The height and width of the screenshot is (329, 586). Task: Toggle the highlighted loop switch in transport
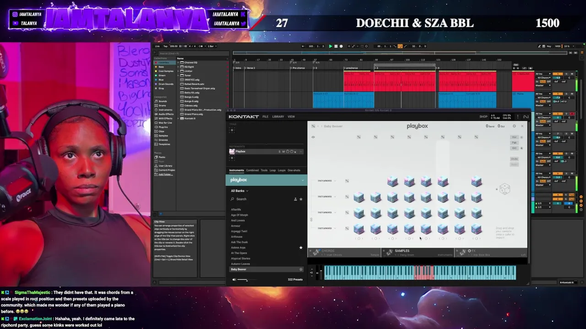[400, 46]
